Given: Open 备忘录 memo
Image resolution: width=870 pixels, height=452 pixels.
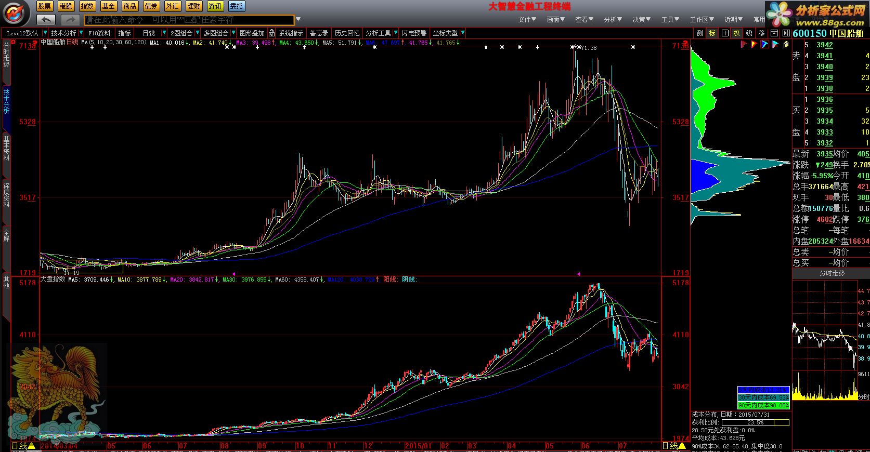Looking at the screenshot, I should tap(319, 33).
